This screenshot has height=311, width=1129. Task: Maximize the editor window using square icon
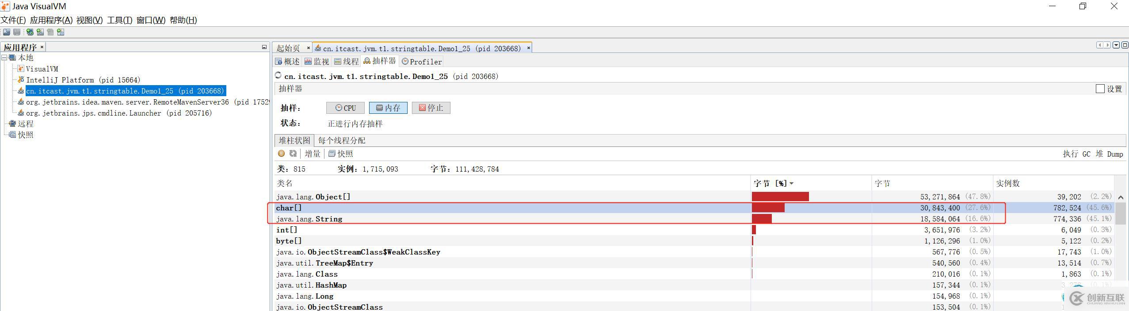1125,45
